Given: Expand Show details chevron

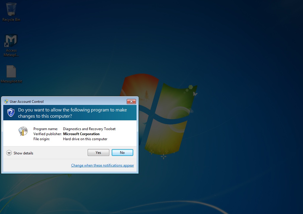Looking at the screenshot, I should click(9, 153).
